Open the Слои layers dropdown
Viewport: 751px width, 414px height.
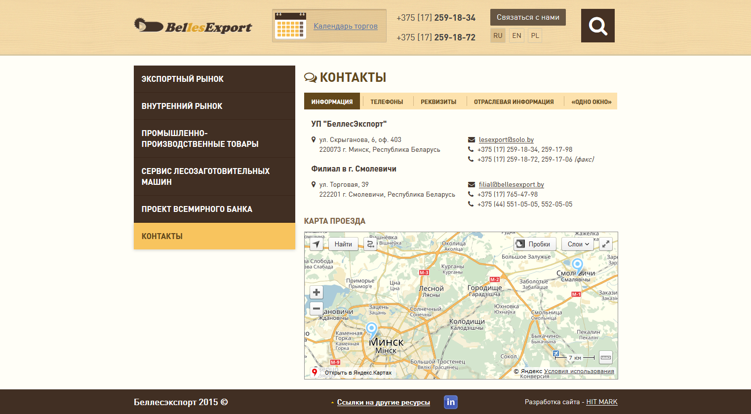click(x=578, y=244)
